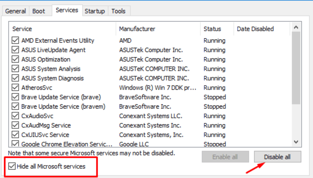Click the Enable all button

pos(225,157)
